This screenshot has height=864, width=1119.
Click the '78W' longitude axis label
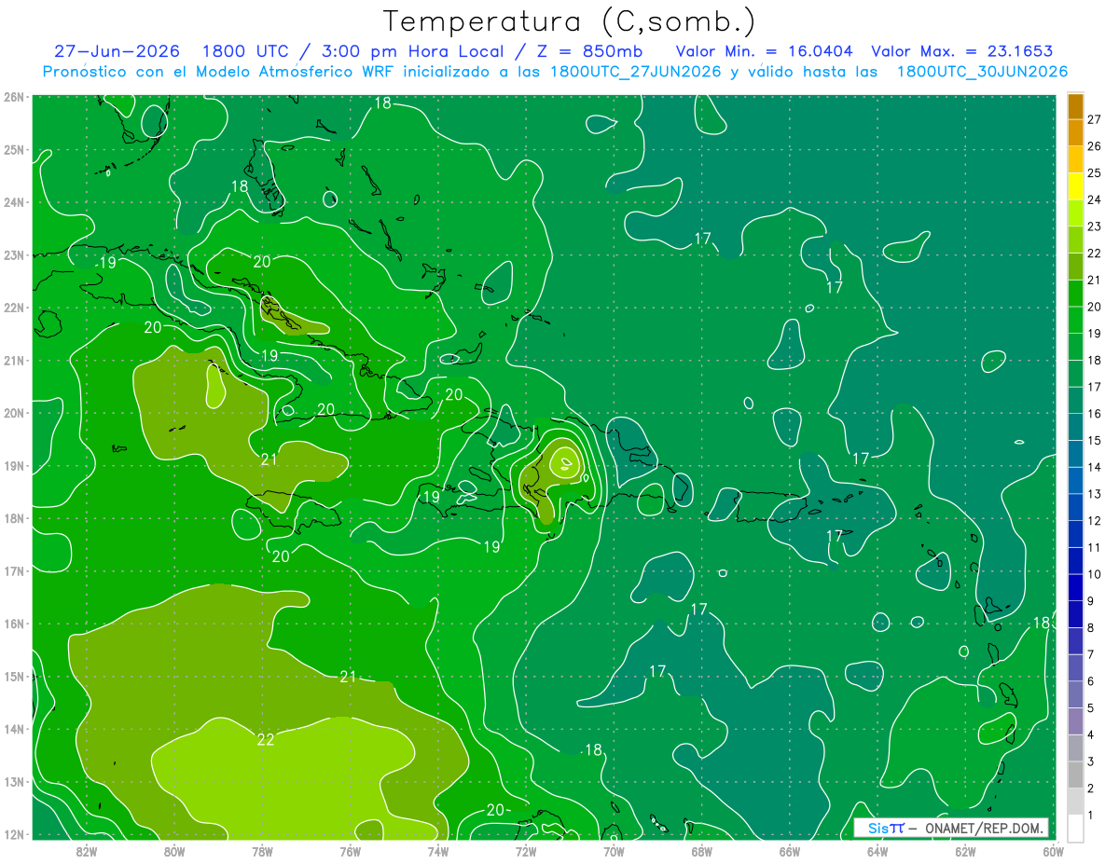[262, 851]
